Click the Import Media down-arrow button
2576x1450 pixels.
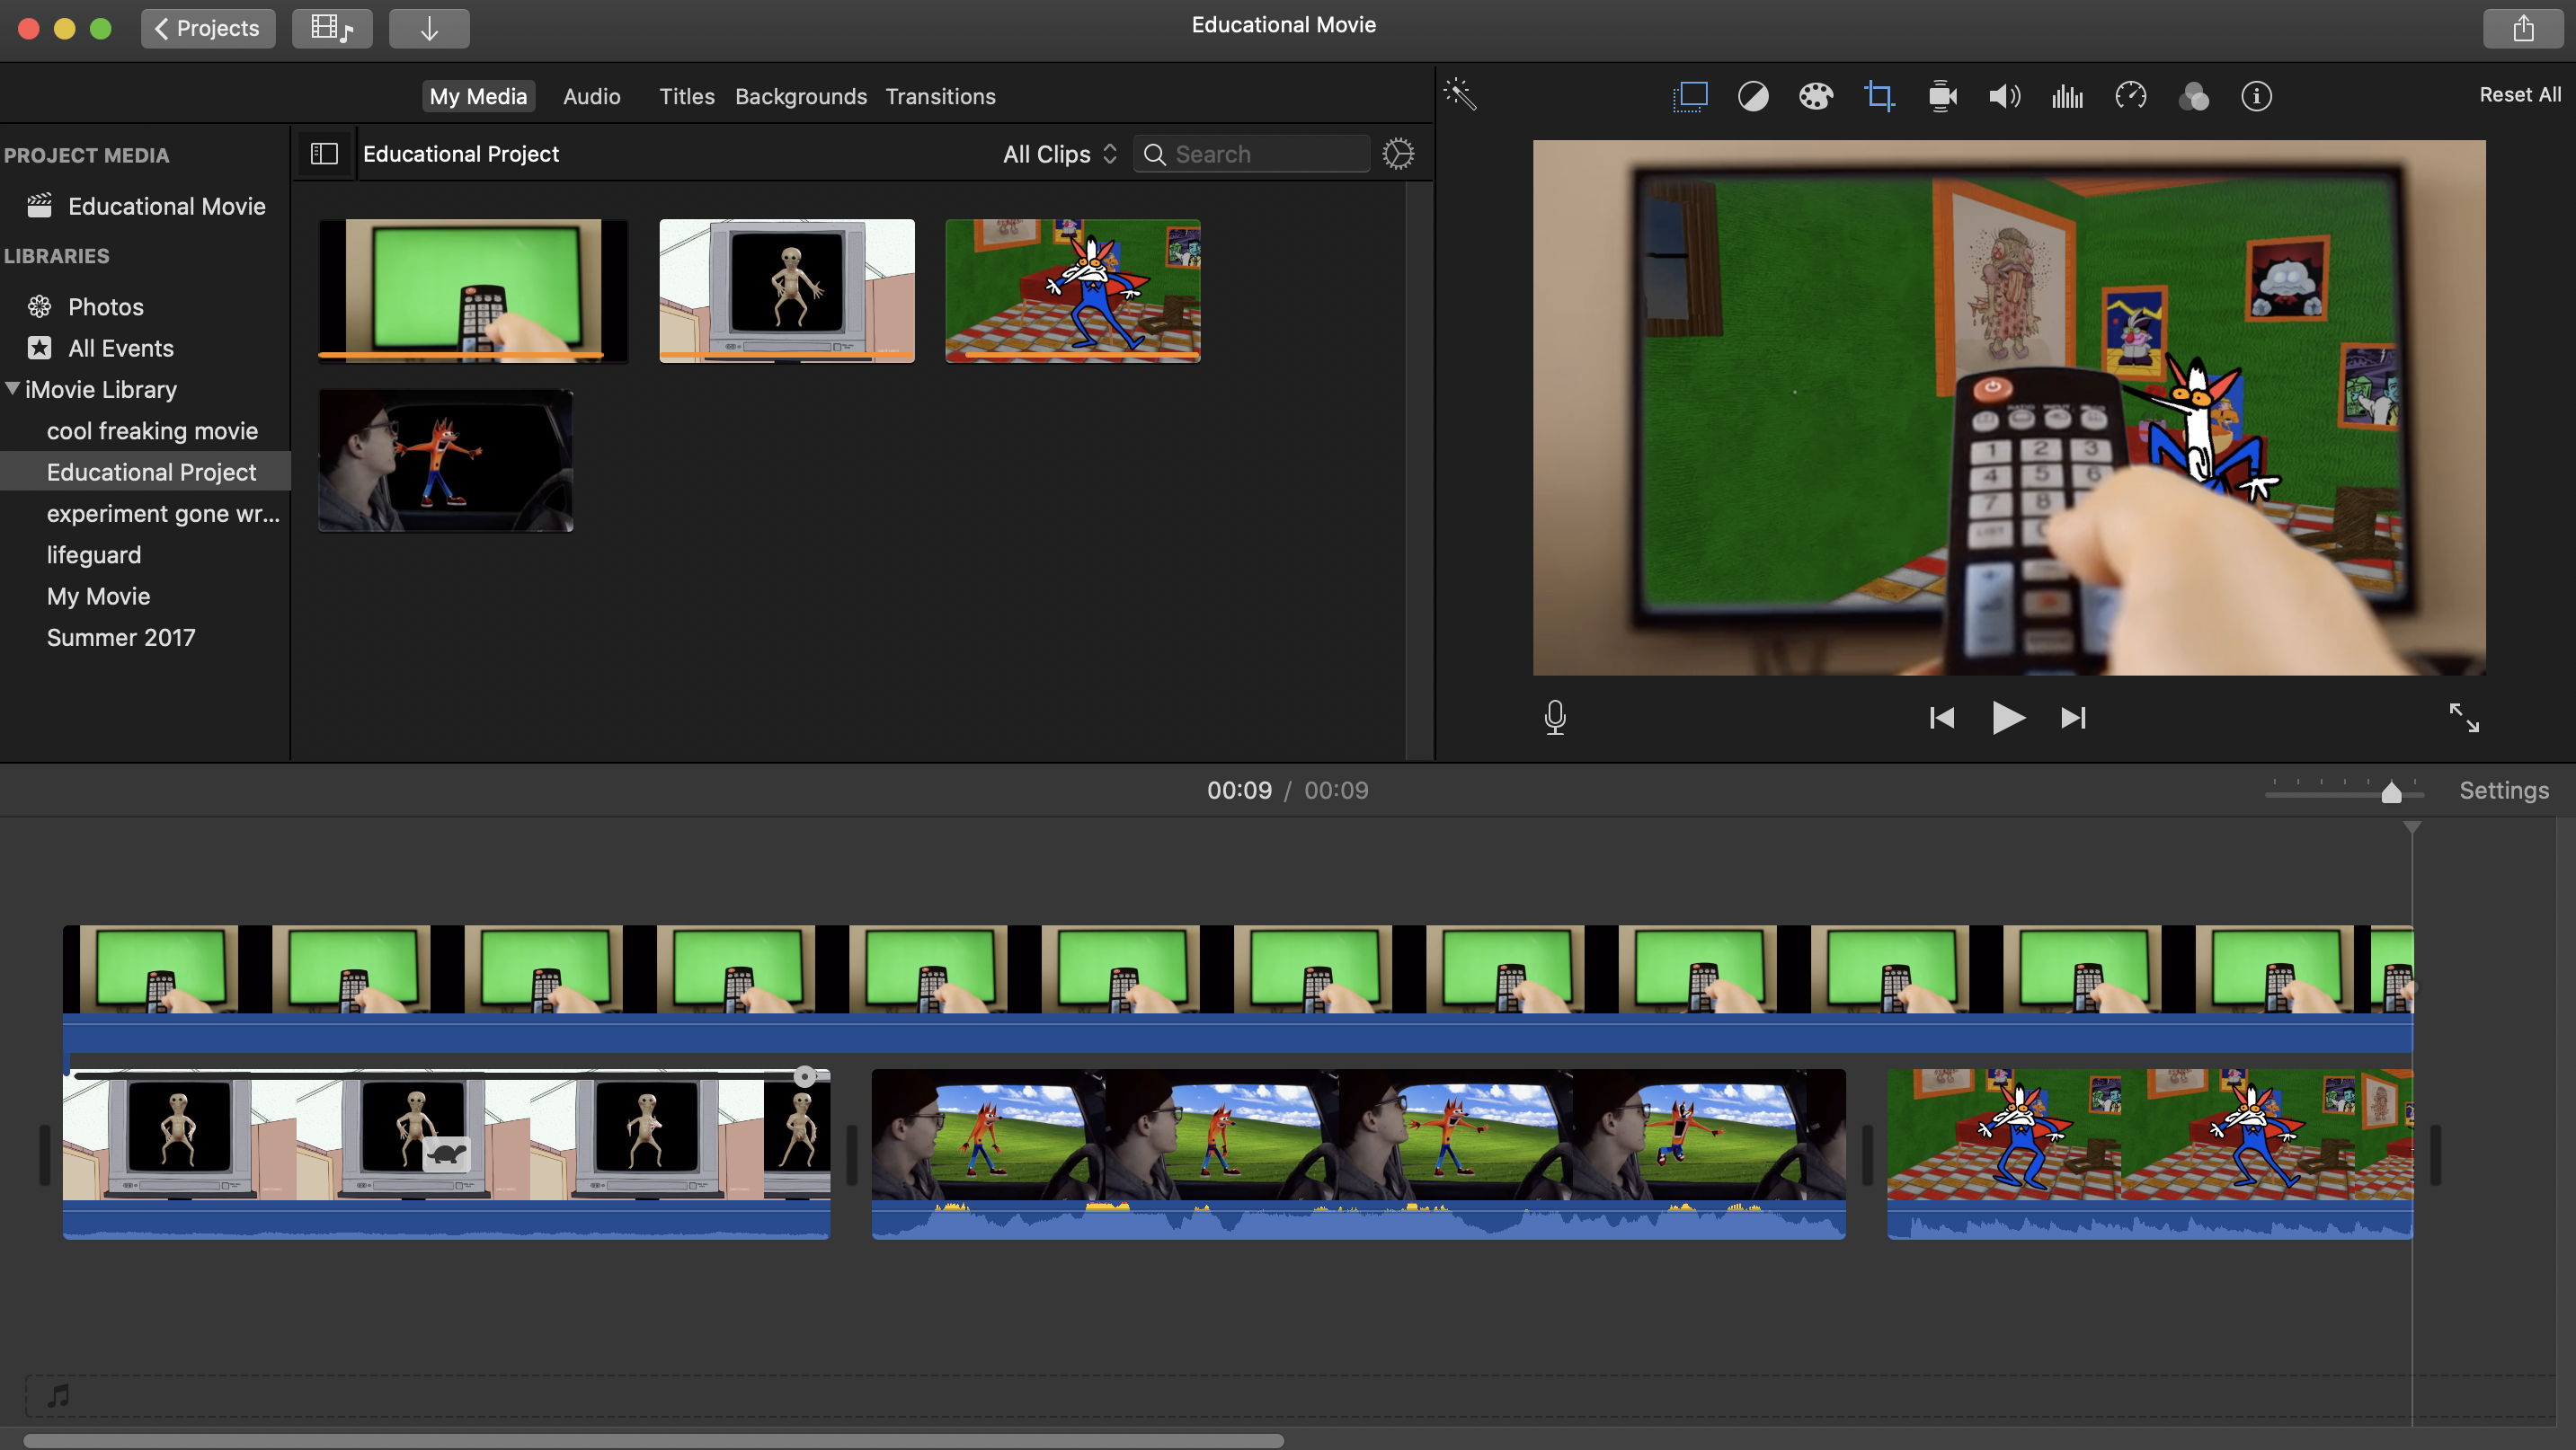tap(429, 28)
